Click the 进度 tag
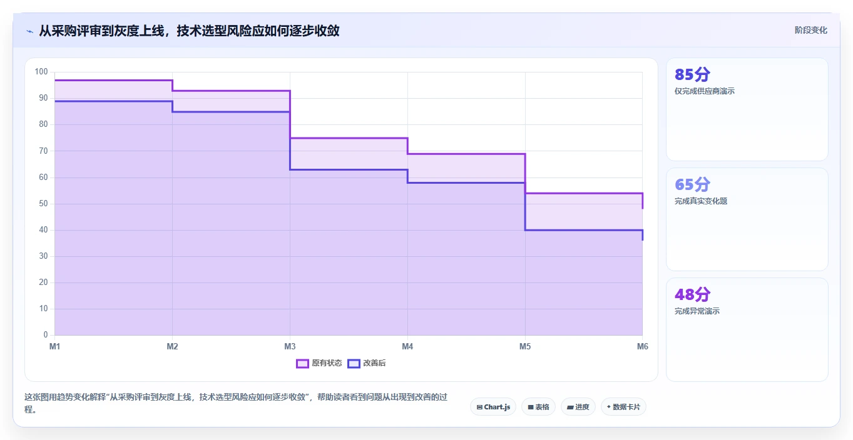Viewport: 853px width, 440px height. [578, 407]
